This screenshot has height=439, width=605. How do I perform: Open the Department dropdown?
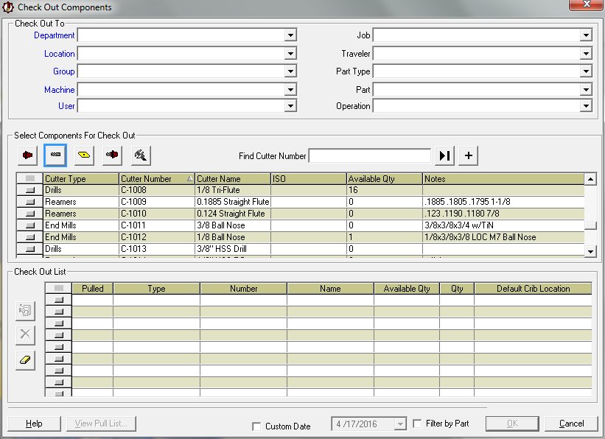pos(290,35)
